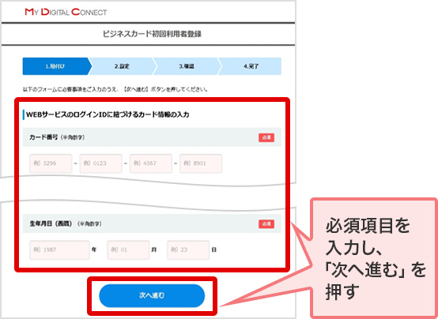438x319 pixels.
Task: Focus second card number field (例 0123)
Action: point(101,163)
